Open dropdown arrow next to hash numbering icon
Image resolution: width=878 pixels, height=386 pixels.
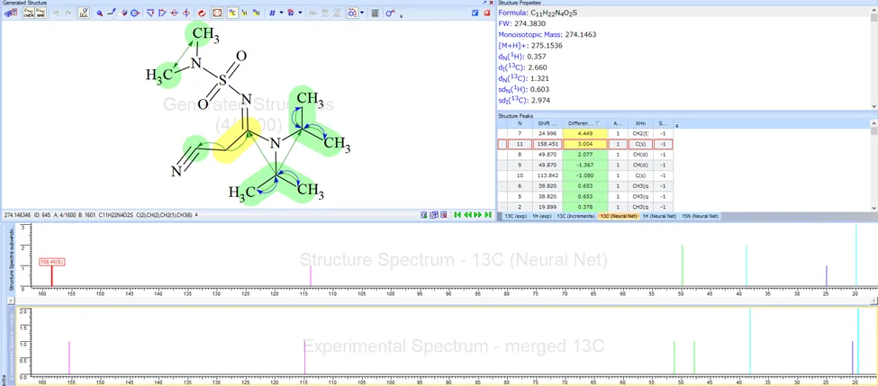(281, 13)
